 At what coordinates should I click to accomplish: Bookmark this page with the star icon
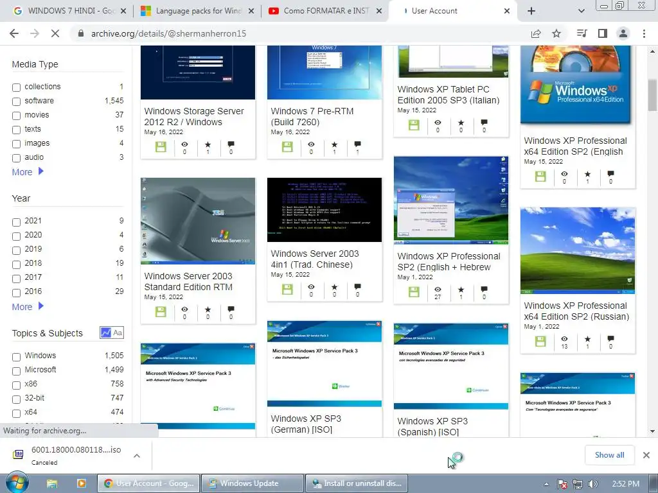point(556,33)
